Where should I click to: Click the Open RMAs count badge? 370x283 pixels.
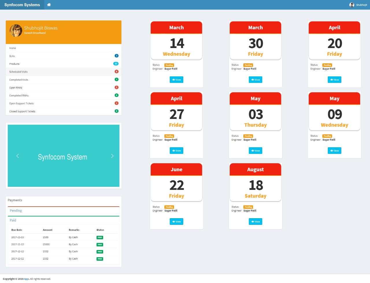(x=116, y=87)
